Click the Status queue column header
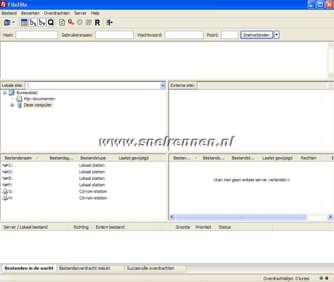This screenshot has width=334, height=282. point(244,227)
